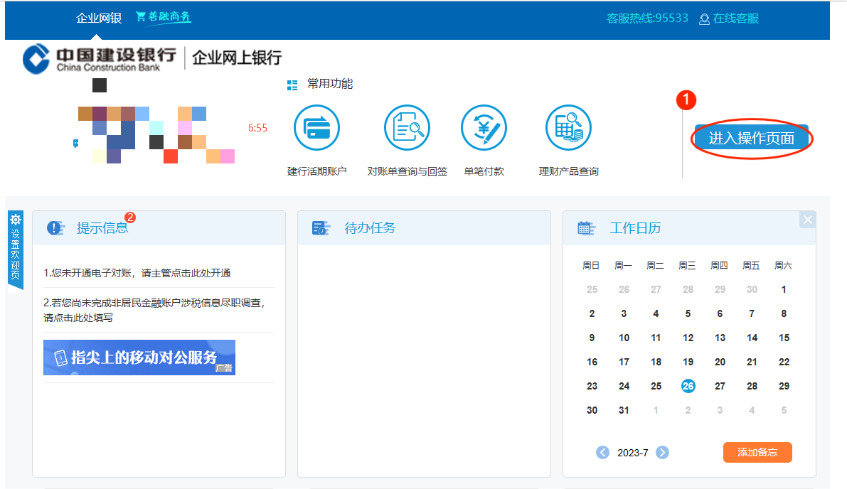
Task: Select the 企业网银 top tab
Action: coord(99,18)
